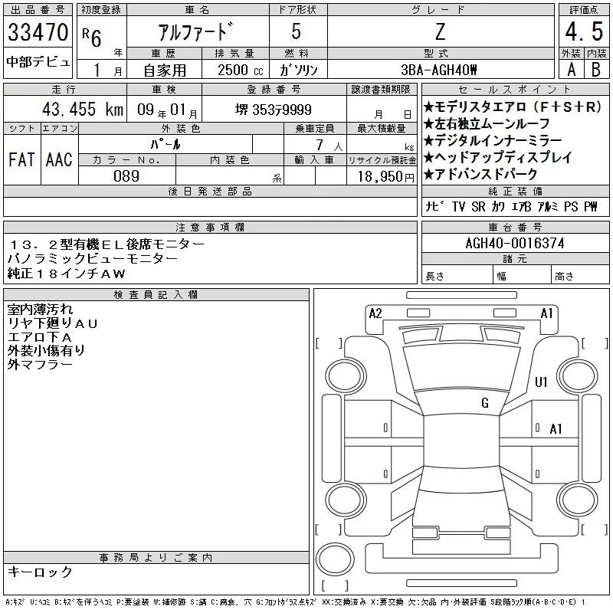613x613 pixels.
Task: Select the overall score 4.5
Action: tap(584, 31)
